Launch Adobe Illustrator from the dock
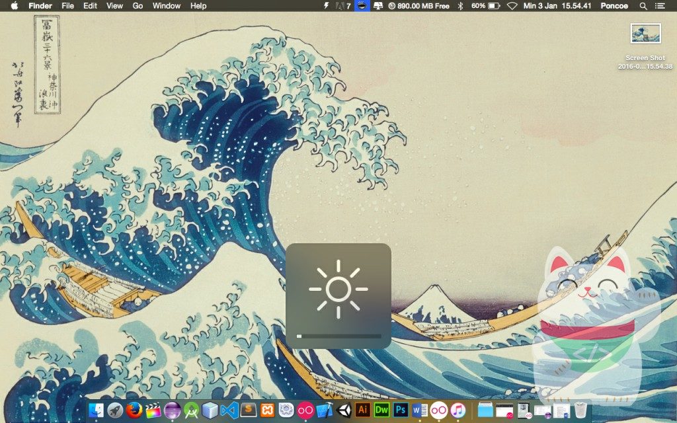Screen dimensions: 677x423 [363, 410]
